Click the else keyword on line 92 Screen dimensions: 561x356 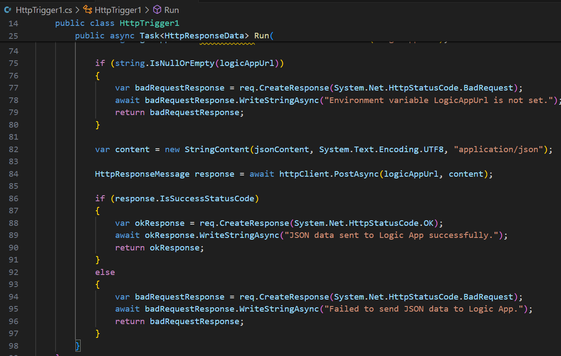(105, 272)
